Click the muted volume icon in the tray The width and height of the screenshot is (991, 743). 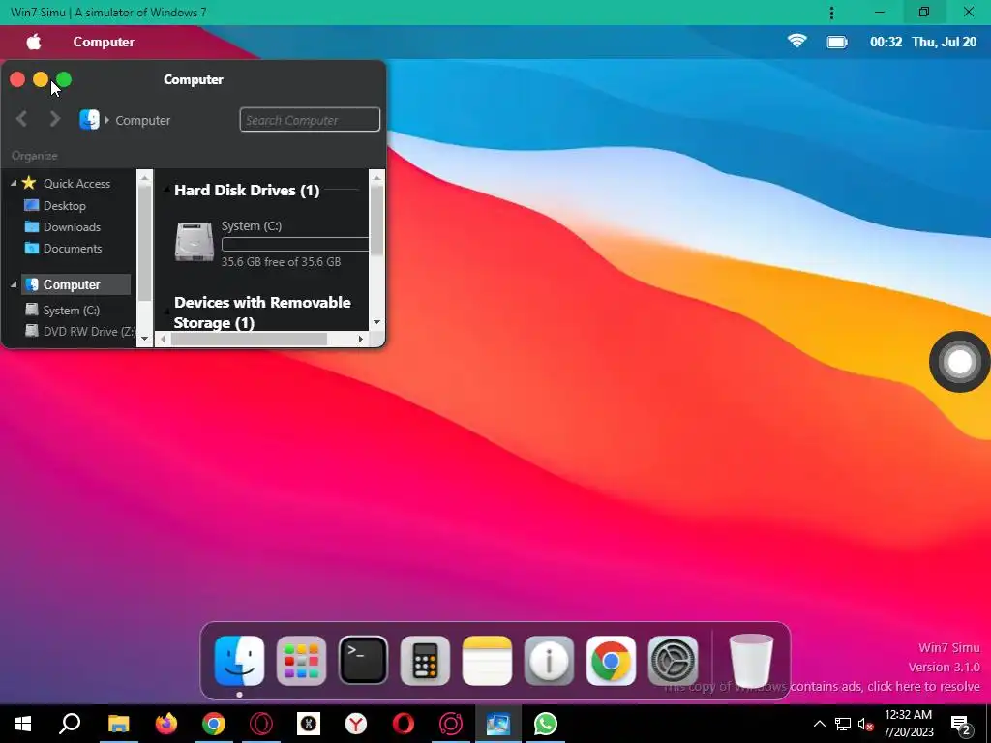(865, 724)
